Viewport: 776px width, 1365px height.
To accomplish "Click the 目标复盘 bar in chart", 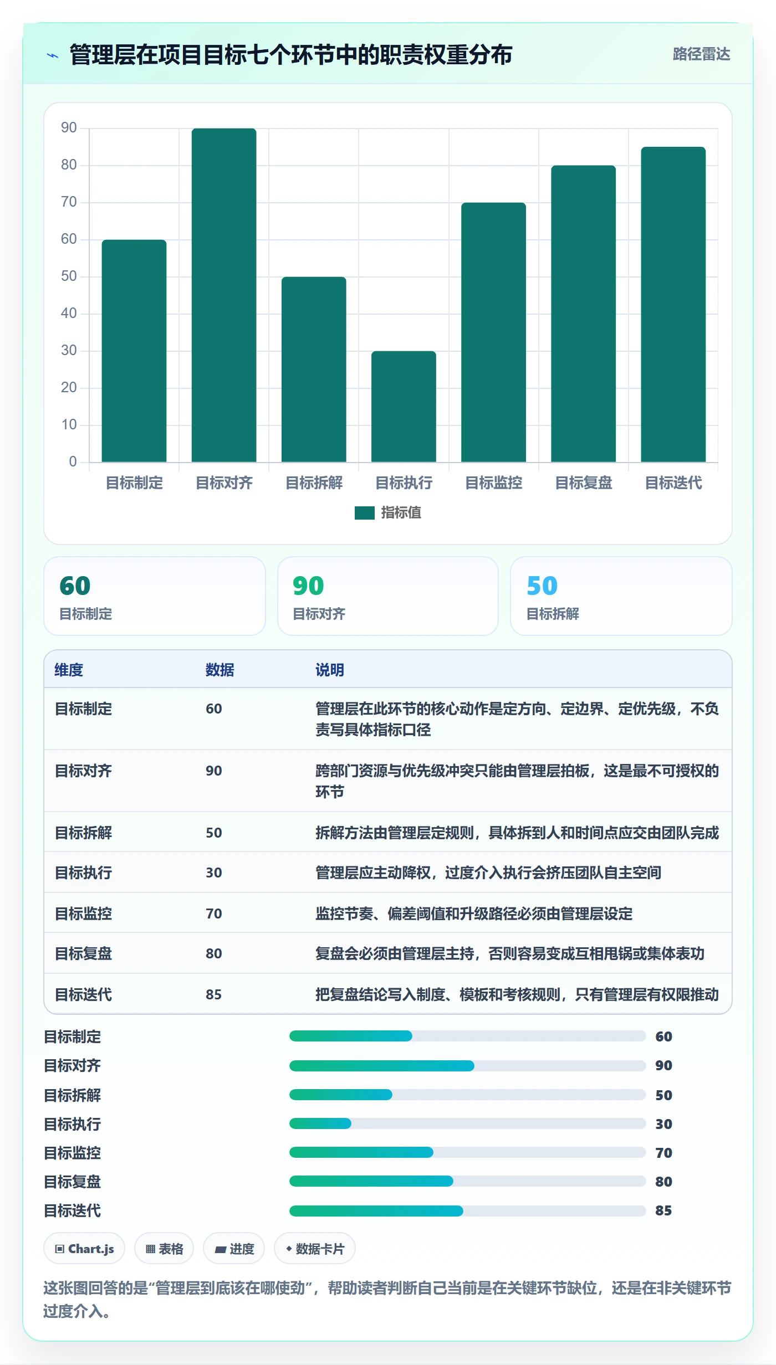I will coord(583,314).
